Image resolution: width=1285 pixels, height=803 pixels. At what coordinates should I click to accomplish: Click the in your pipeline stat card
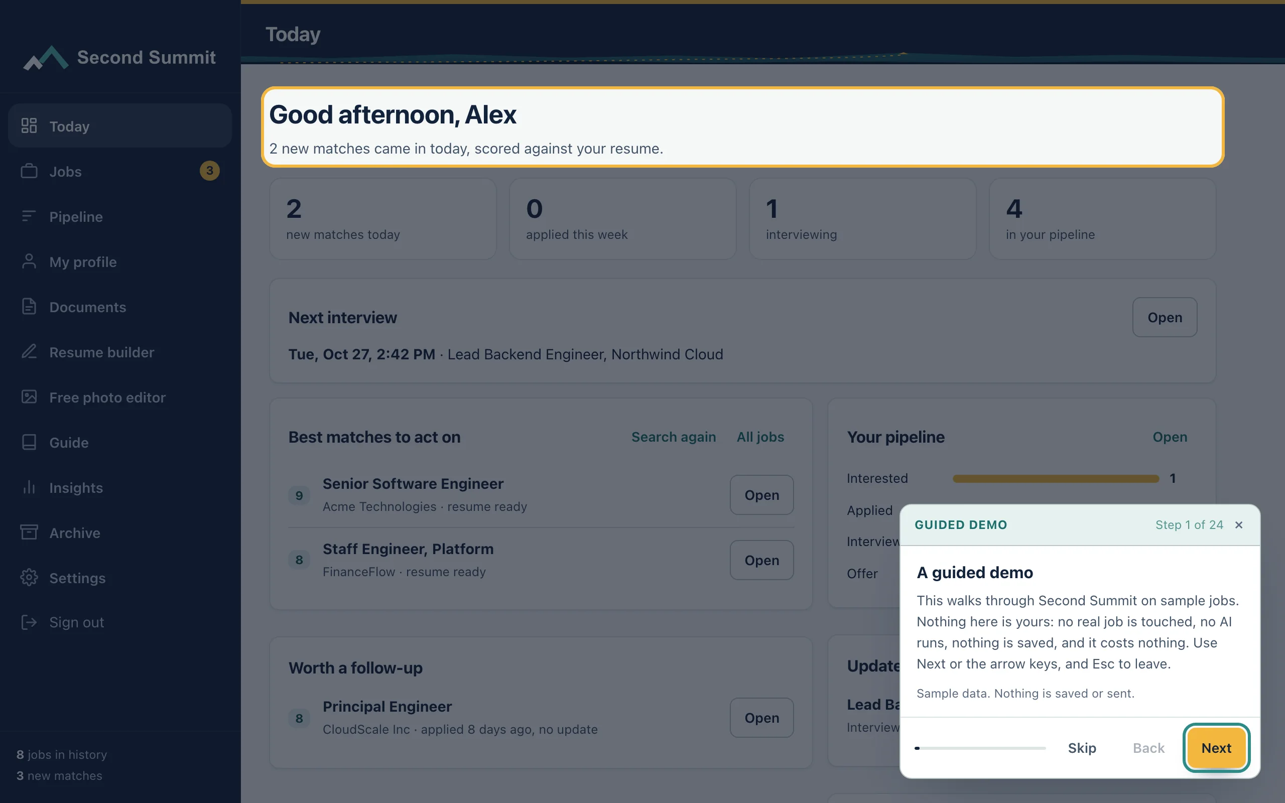1102,219
